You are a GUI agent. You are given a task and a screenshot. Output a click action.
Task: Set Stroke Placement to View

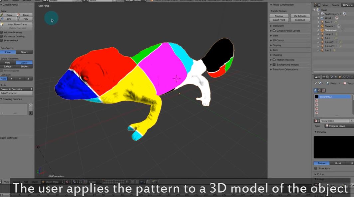pyautogui.click(x=8, y=63)
